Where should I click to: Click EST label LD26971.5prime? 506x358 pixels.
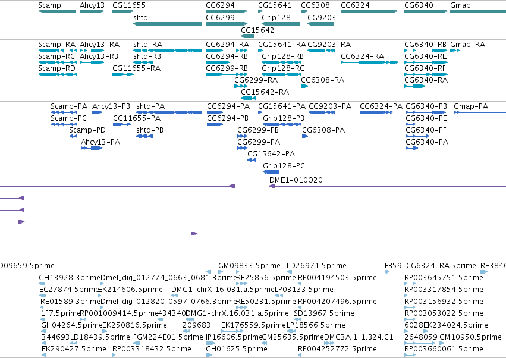pyautogui.click(x=316, y=266)
